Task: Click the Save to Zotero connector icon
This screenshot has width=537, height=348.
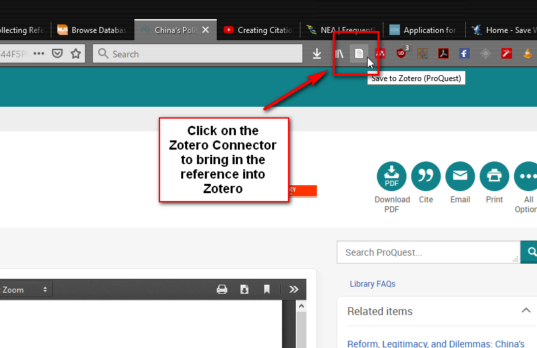Action: tap(358, 53)
